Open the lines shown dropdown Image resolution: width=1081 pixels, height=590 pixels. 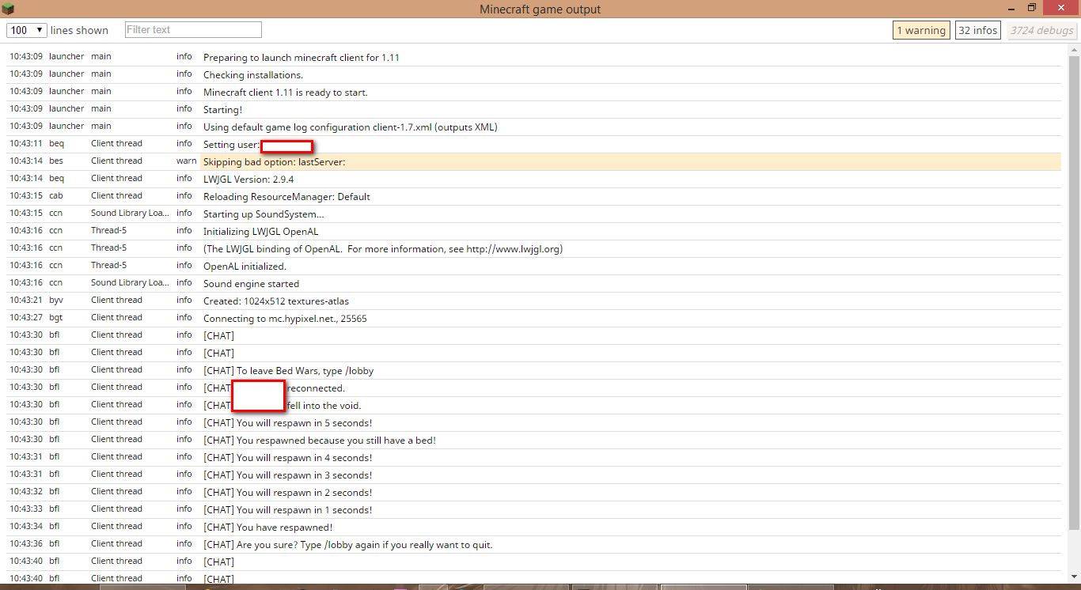(26, 30)
